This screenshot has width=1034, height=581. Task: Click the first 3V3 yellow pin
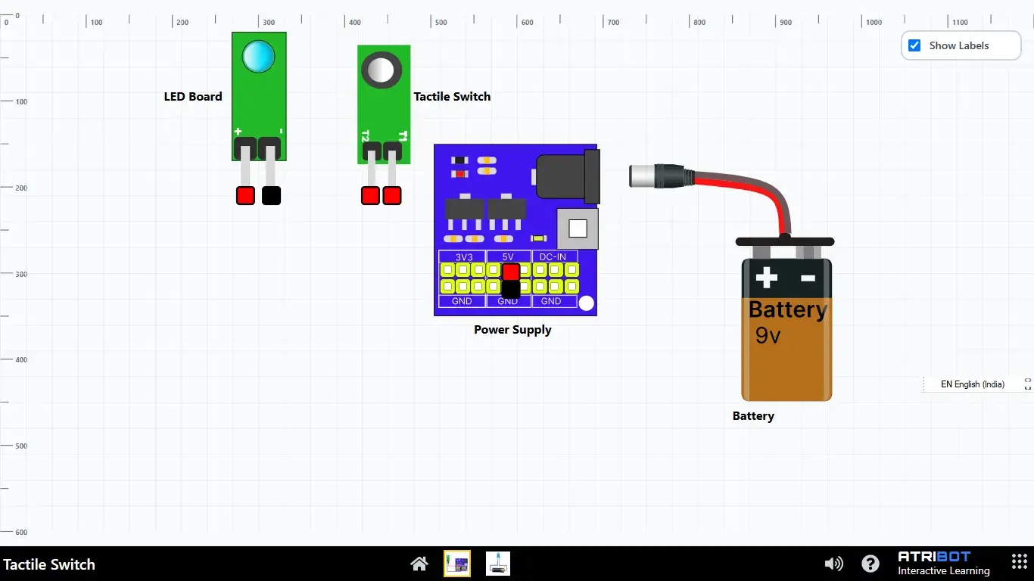(x=447, y=269)
